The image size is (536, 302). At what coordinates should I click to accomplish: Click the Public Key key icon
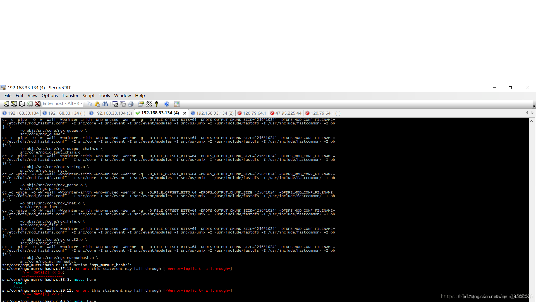pos(156,104)
